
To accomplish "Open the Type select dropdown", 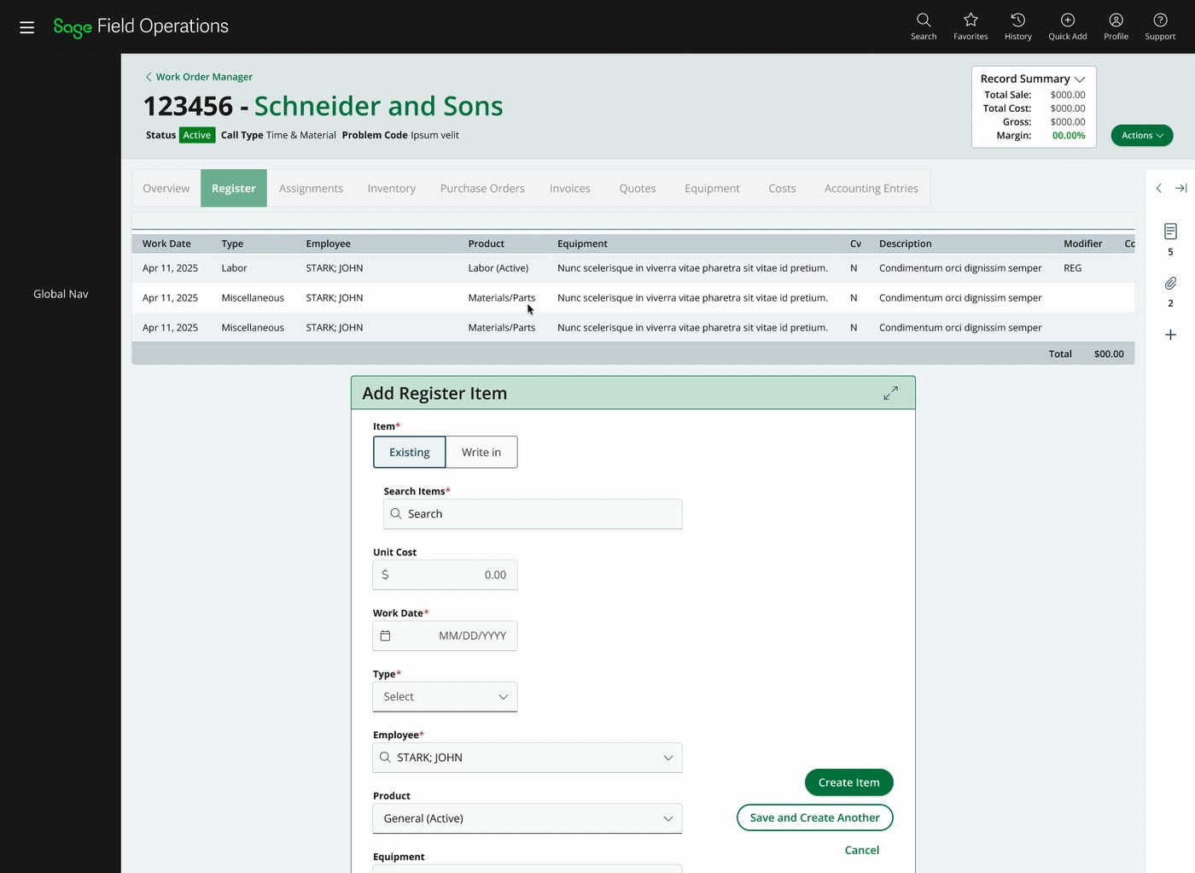I will click(445, 697).
